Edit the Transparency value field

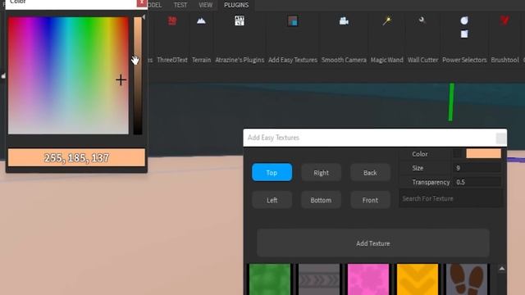point(477,182)
